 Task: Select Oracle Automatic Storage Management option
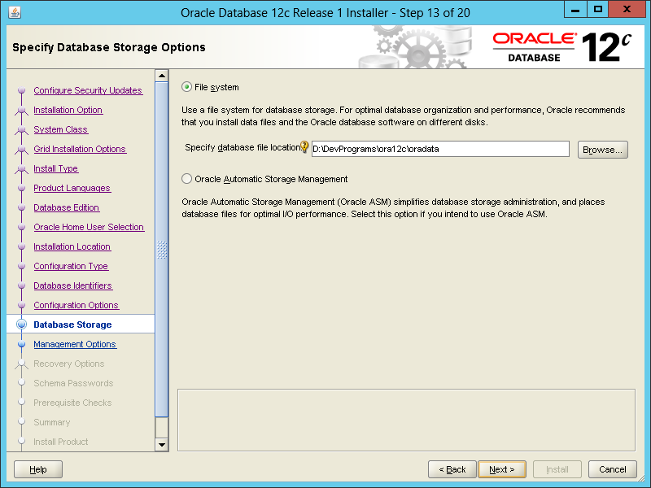coord(187,179)
